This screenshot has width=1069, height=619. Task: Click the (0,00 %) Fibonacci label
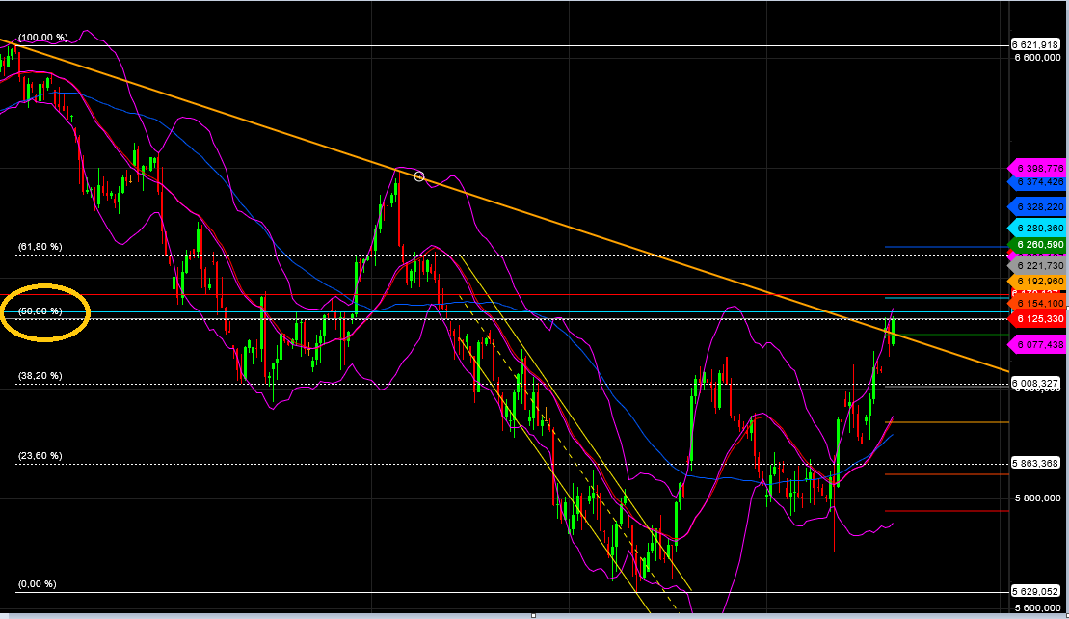(x=38, y=584)
